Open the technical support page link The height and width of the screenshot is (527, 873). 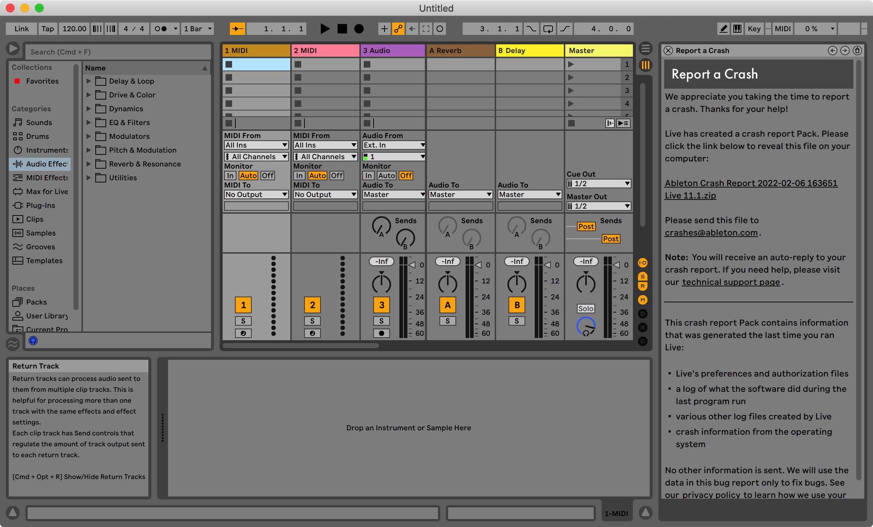pos(731,282)
